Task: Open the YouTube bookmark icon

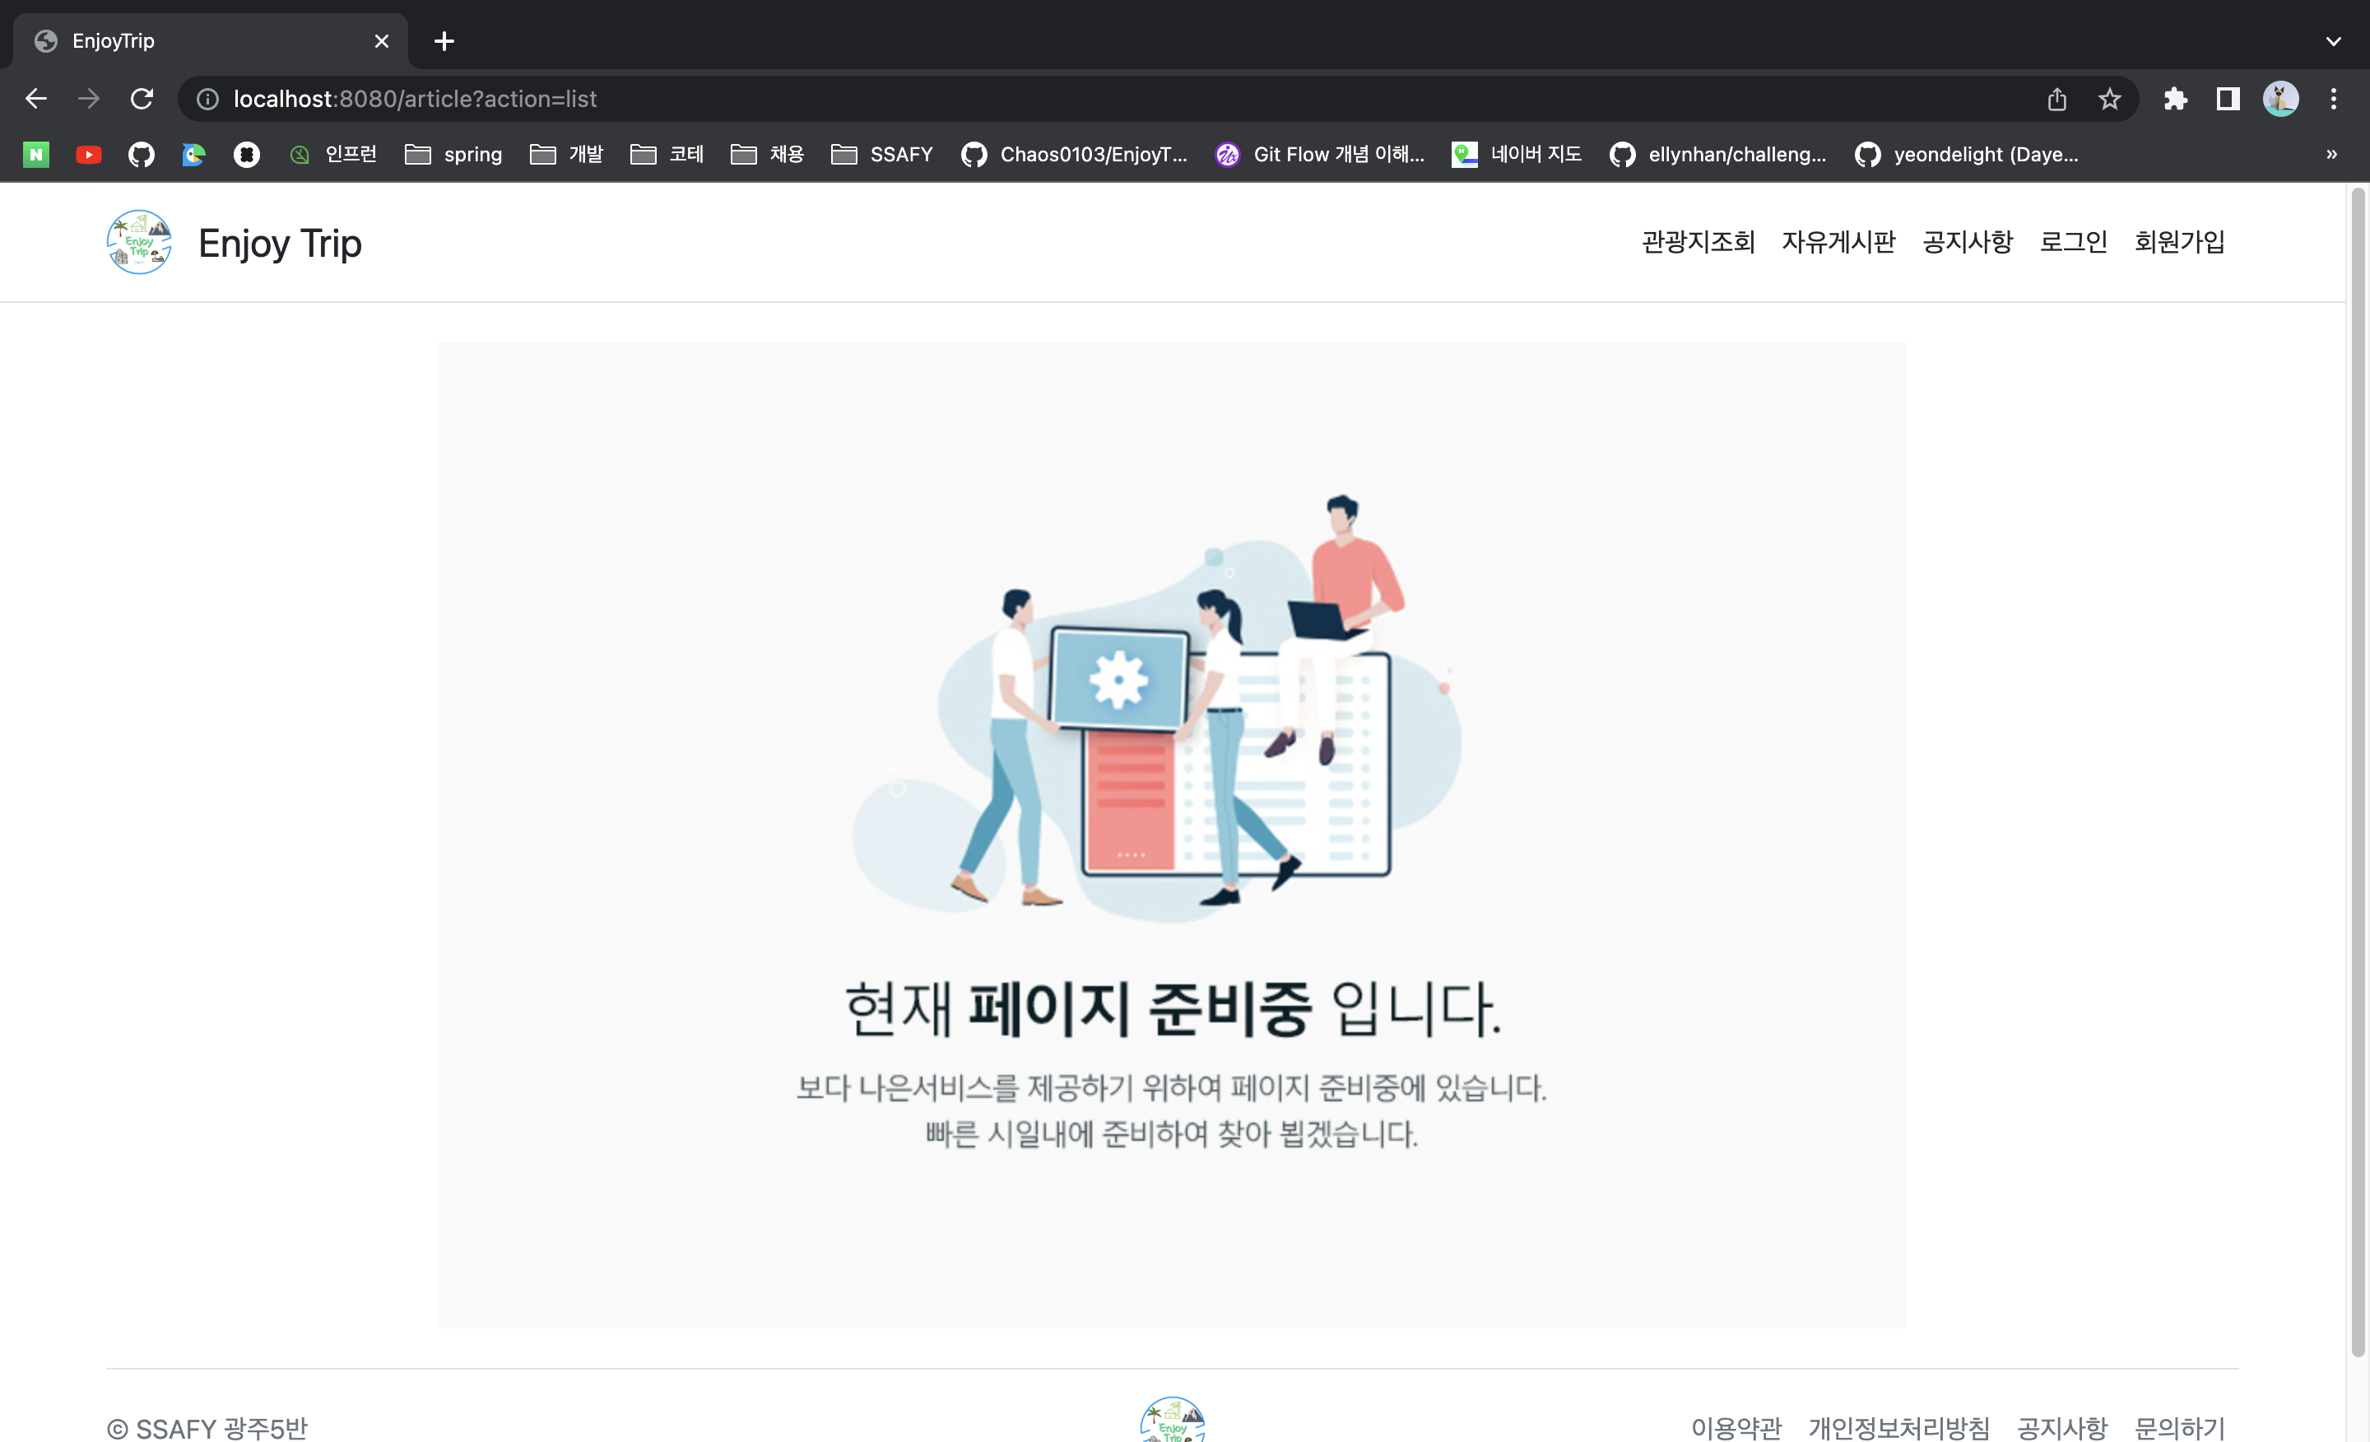Action: pos(89,154)
